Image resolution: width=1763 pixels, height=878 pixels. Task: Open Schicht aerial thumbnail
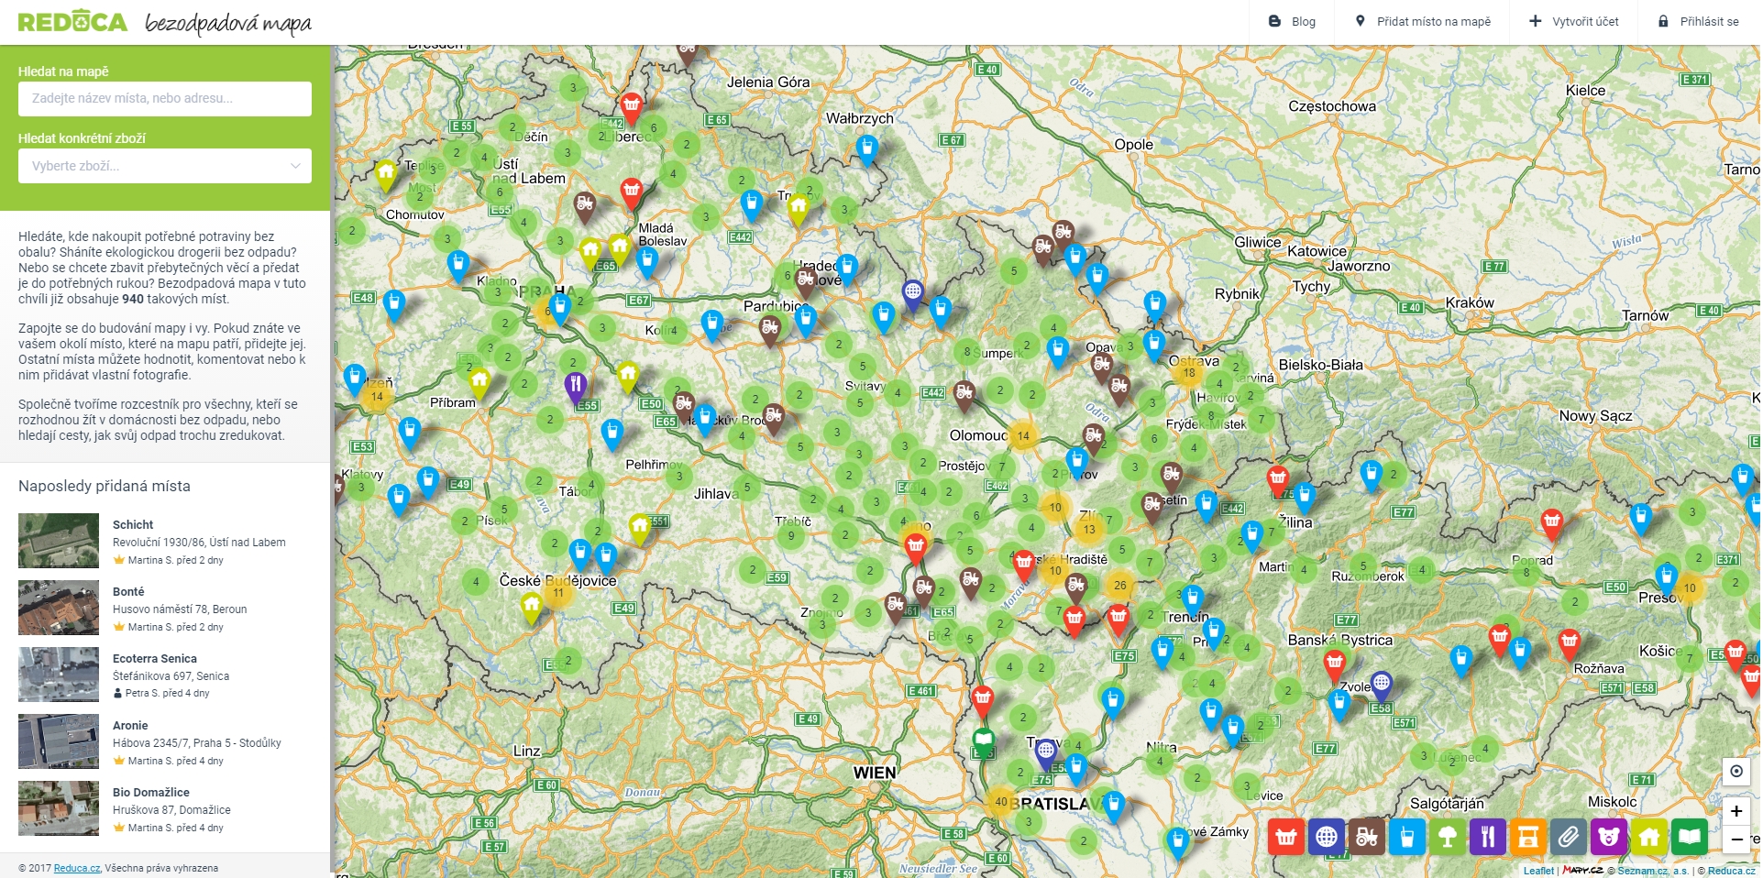pyautogui.click(x=59, y=541)
